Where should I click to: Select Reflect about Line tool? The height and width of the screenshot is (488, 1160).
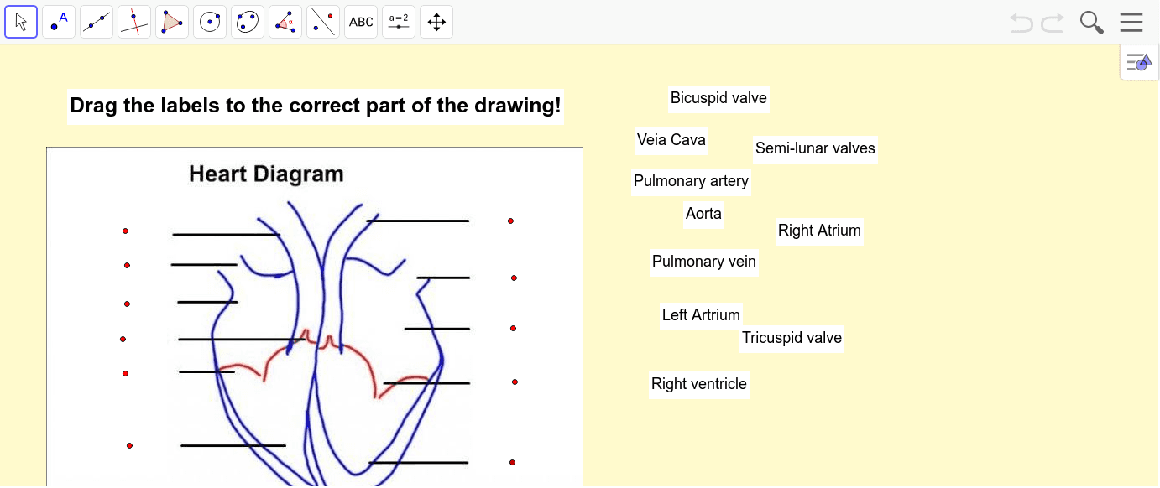coord(323,22)
